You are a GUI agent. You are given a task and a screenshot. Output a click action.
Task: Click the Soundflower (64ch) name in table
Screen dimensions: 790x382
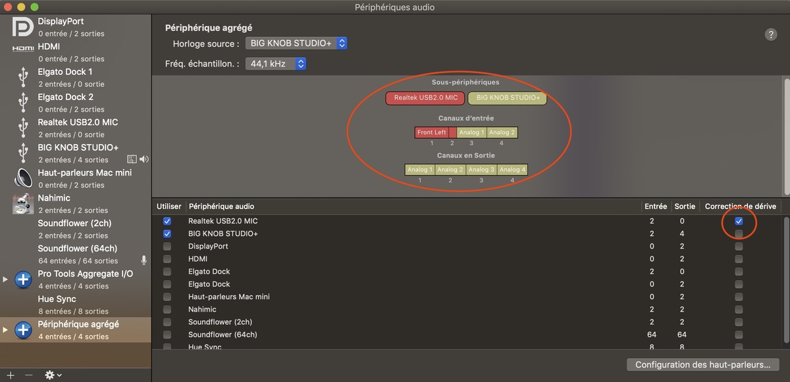(x=223, y=335)
